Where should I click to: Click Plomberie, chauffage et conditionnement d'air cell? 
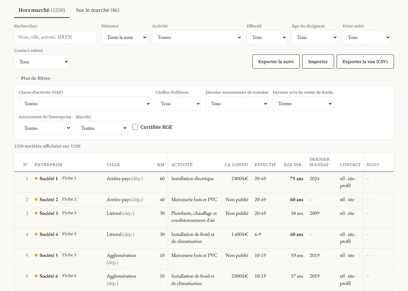194,217
